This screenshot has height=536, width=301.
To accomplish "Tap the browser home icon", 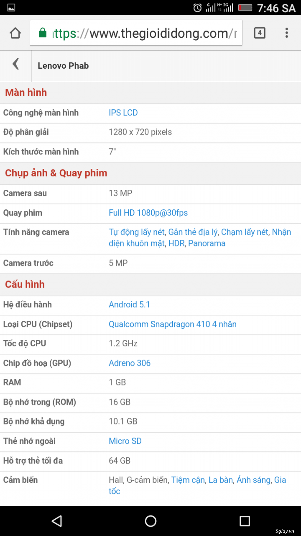I will [15, 33].
